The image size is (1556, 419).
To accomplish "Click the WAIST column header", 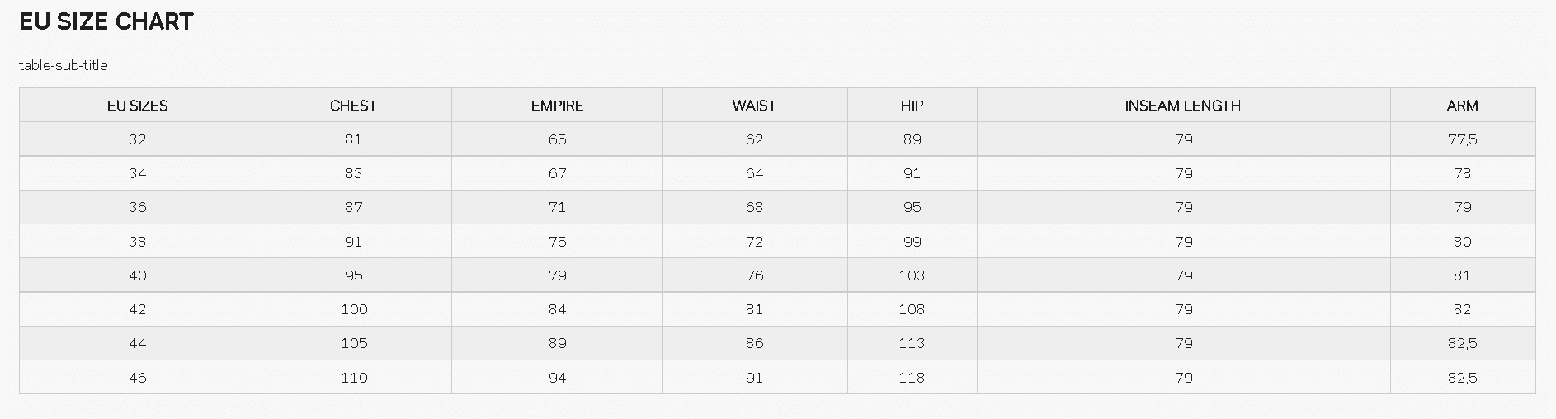I will pos(755,106).
